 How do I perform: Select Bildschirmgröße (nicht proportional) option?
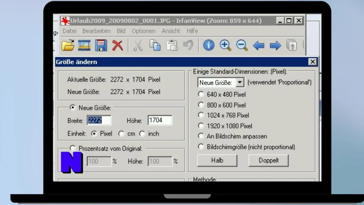click(201, 147)
